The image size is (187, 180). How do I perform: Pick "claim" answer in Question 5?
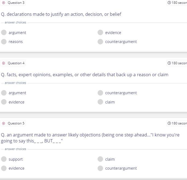100,159
